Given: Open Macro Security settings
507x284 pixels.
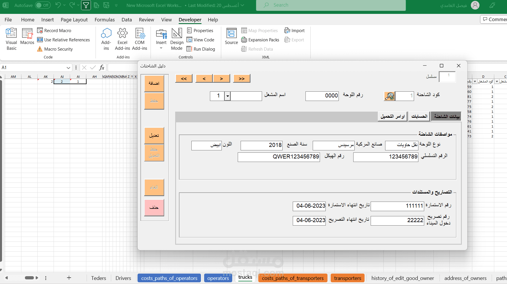Looking at the screenshot, I should (x=55, y=49).
